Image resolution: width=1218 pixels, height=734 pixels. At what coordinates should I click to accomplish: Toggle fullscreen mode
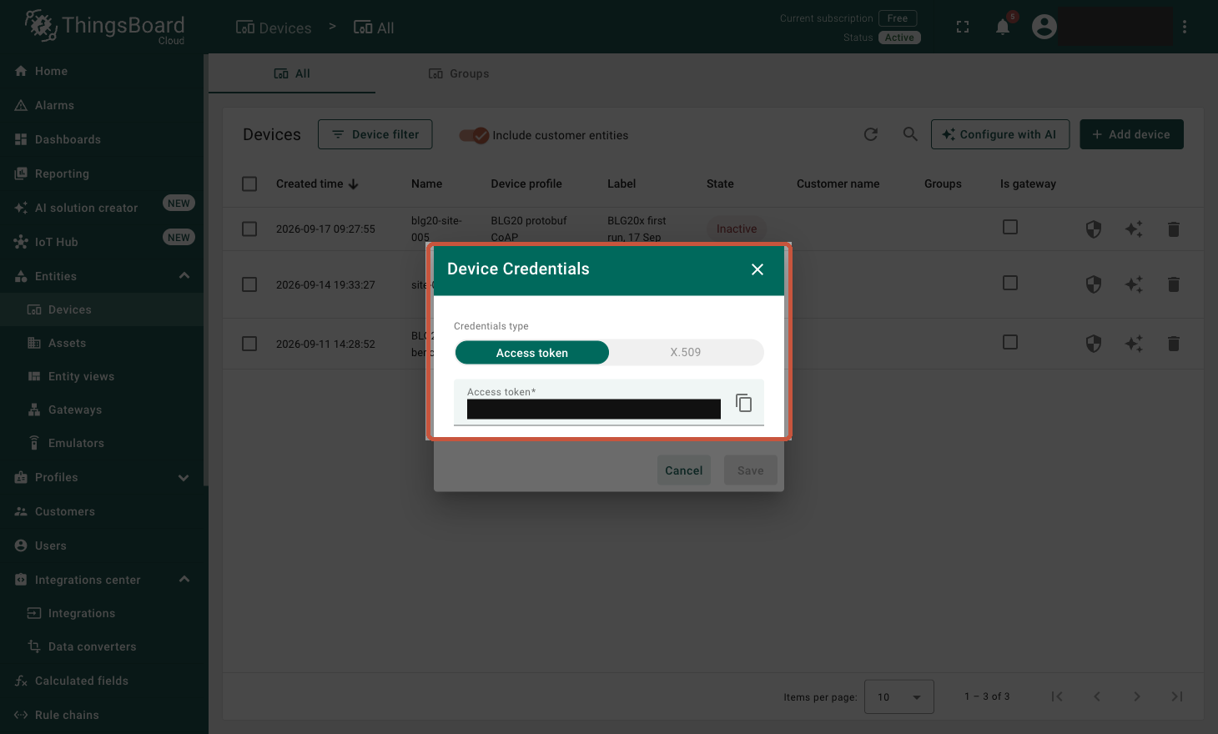click(x=963, y=27)
